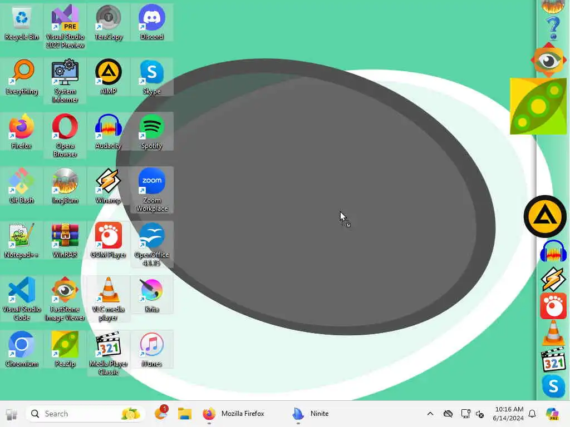Select the WinRAR desktop shortcut
The width and height of the screenshot is (570, 427).
pyautogui.click(x=65, y=241)
